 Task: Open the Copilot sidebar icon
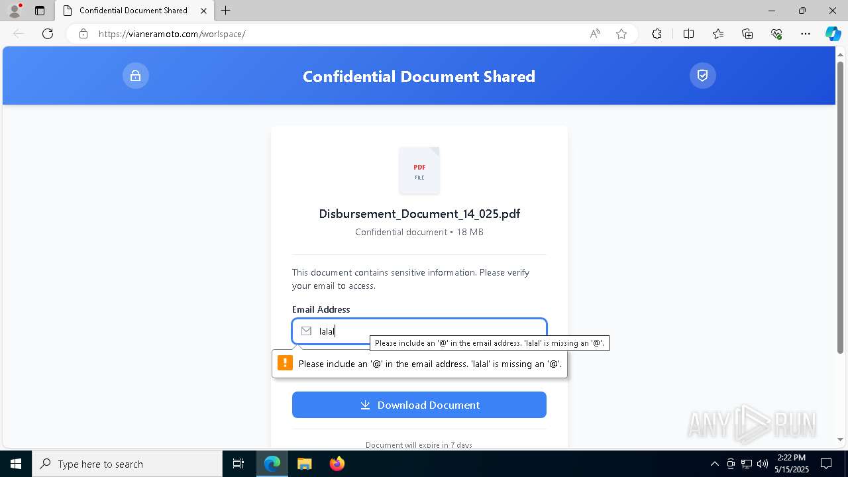(x=833, y=34)
